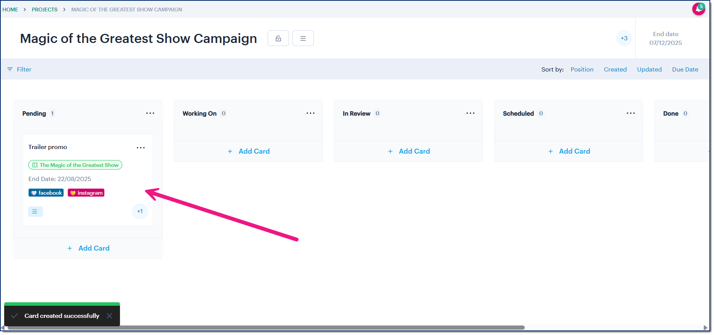Click the Done column header
714x335 pixels.
click(x=671, y=113)
